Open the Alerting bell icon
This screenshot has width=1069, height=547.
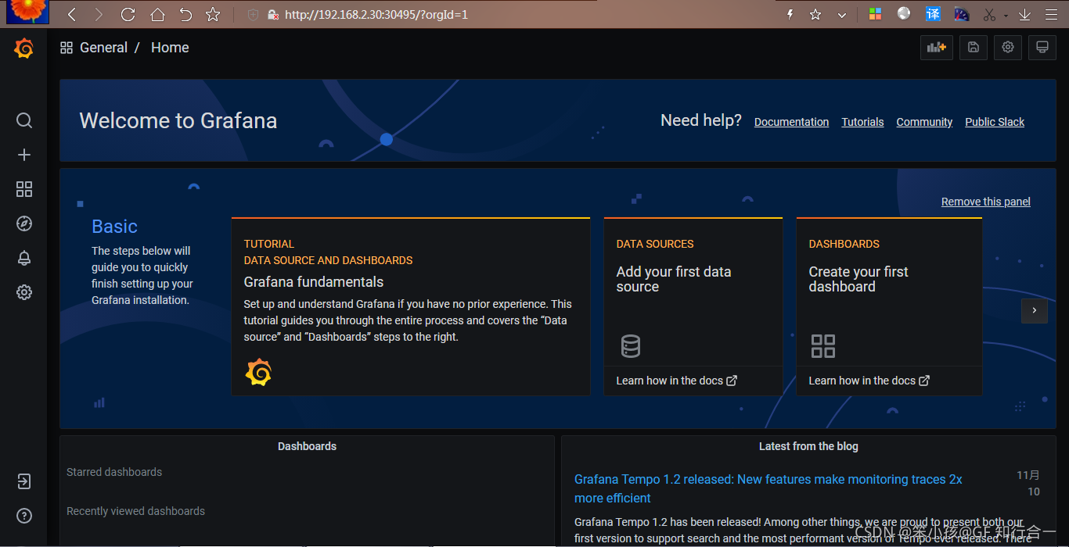[x=24, y=258]
